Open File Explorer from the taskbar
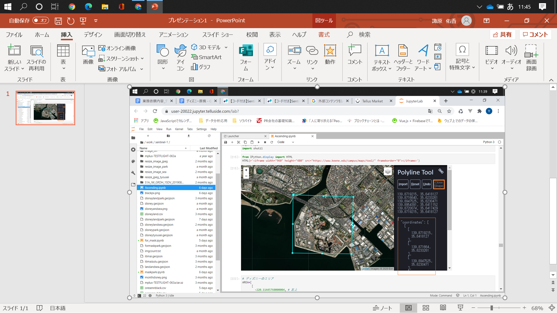This screenshot has height=313, width=557. [x=105, y=7]
